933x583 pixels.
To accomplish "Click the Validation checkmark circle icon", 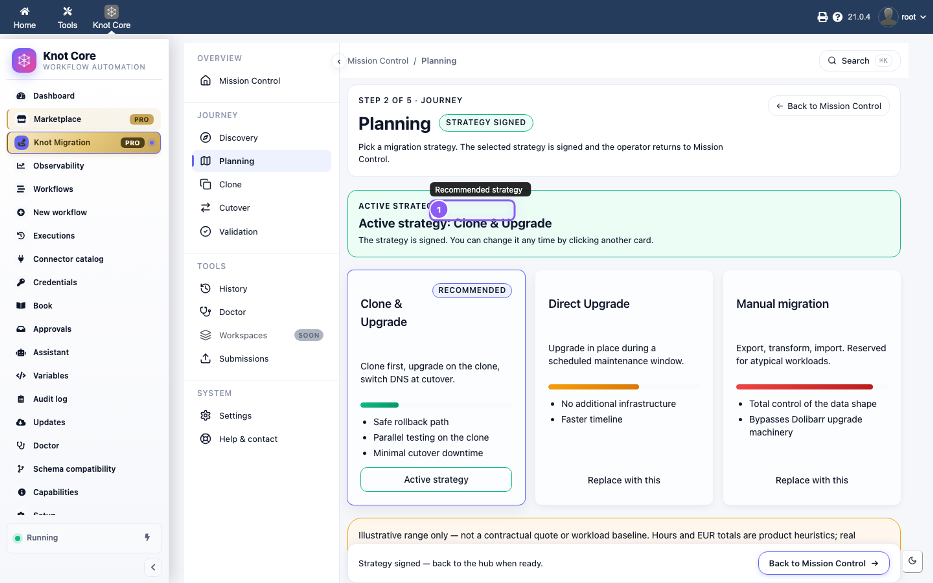I will pyautogui.click(x=205, y=231).
